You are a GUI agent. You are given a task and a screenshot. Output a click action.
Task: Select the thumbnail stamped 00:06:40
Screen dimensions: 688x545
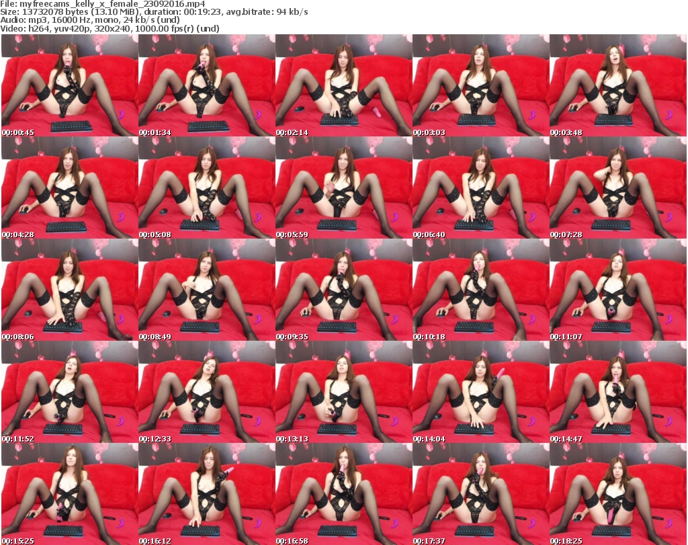tap(480, 187)
